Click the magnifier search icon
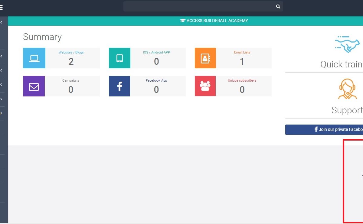 pyautogui.click(x=278, y=7)
